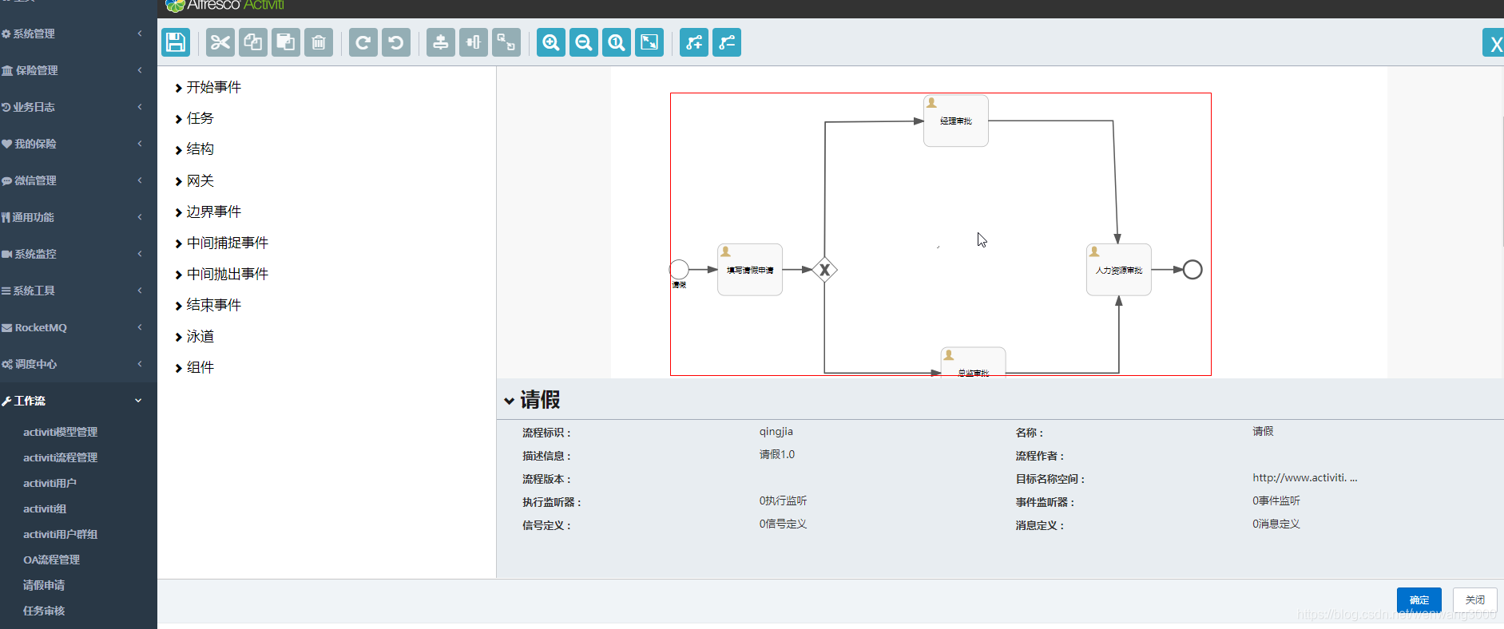Open the 我的保险 sidebar menu

pyautogui.click(x=78, y=144)
